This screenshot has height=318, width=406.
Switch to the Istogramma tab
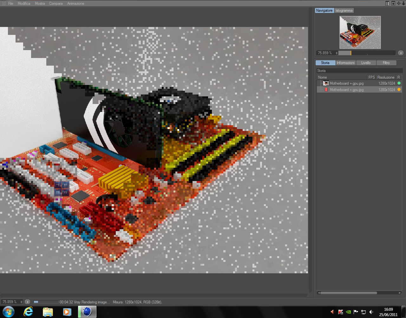click(x=344, y=10)
